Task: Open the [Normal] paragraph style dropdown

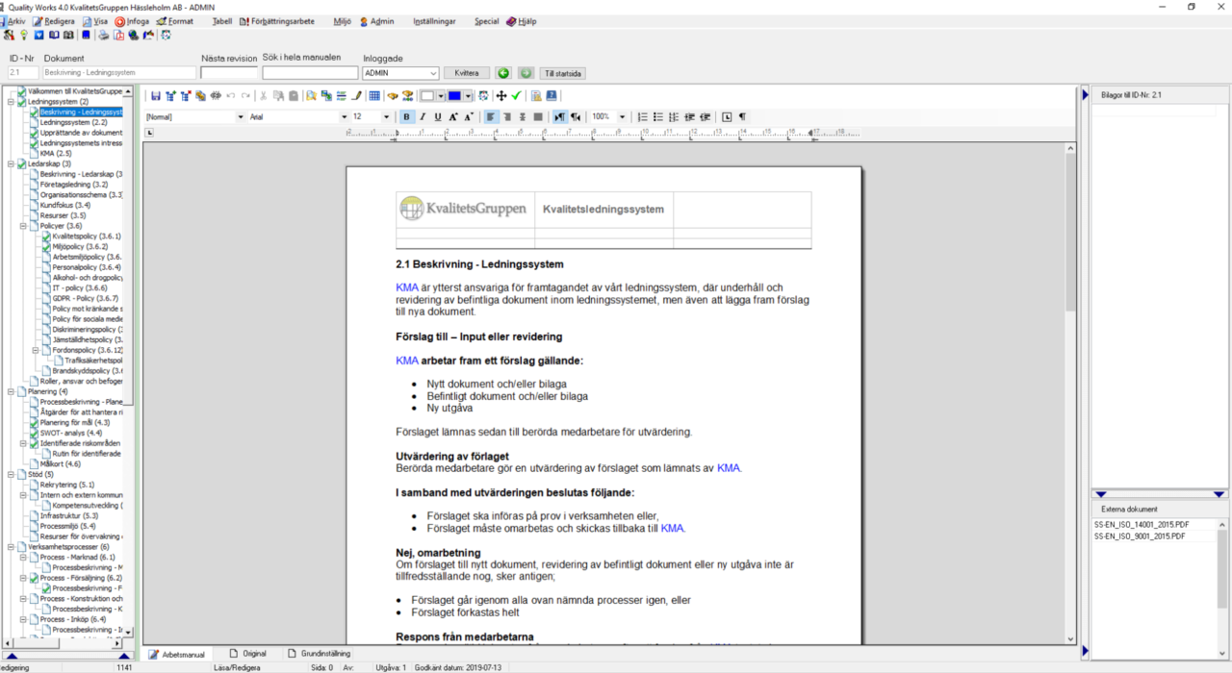Action: (241, 116)
